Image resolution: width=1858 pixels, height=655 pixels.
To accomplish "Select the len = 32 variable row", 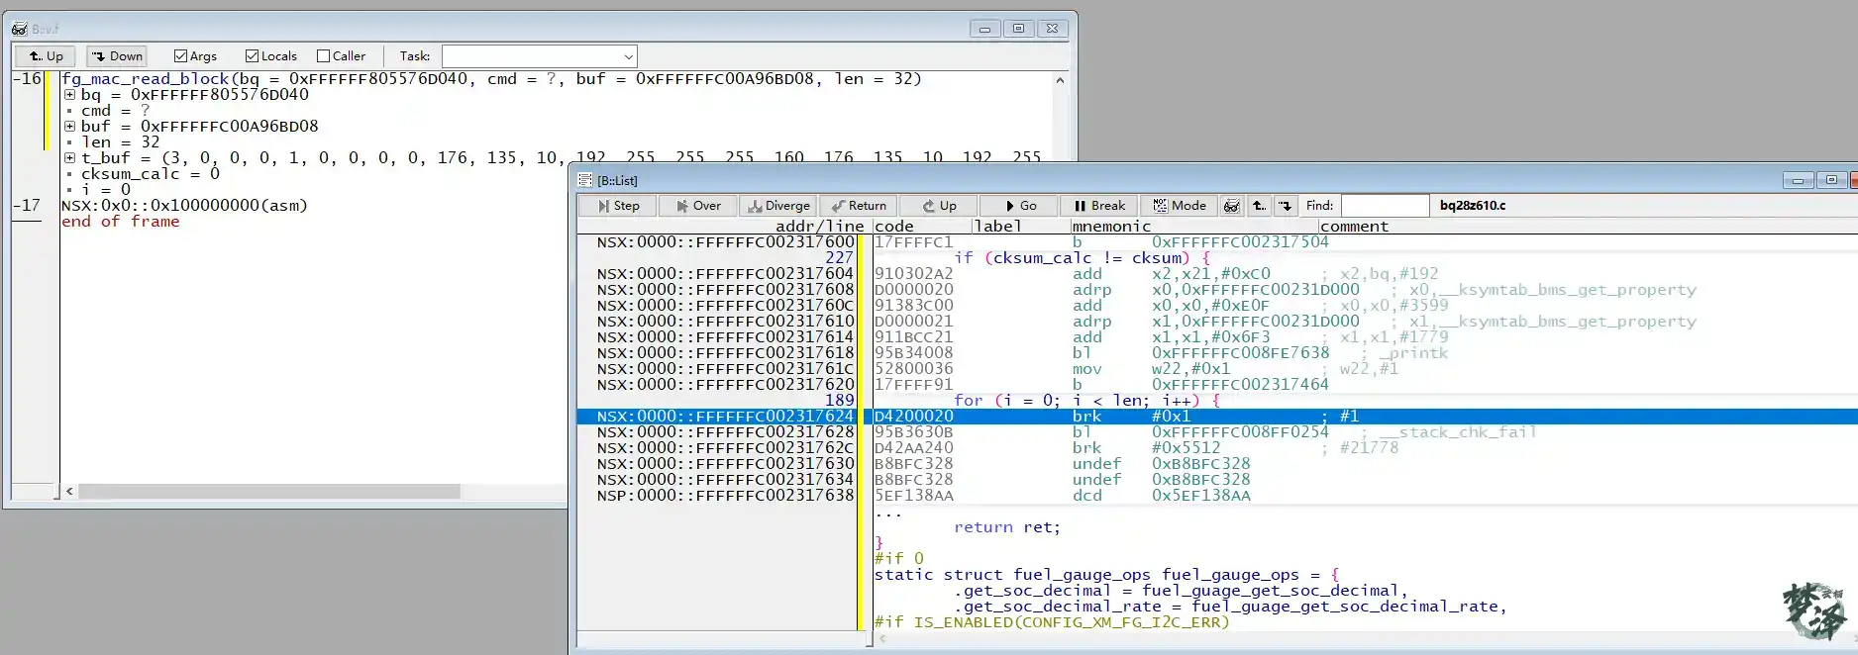I will point(120,142).
